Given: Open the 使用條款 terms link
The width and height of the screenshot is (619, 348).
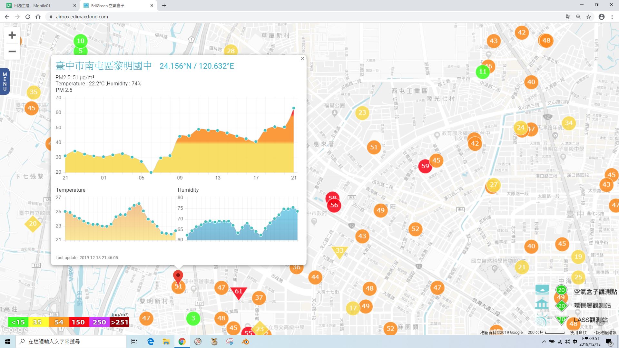Looking at the screenshot, I should (x=578, y=333).
